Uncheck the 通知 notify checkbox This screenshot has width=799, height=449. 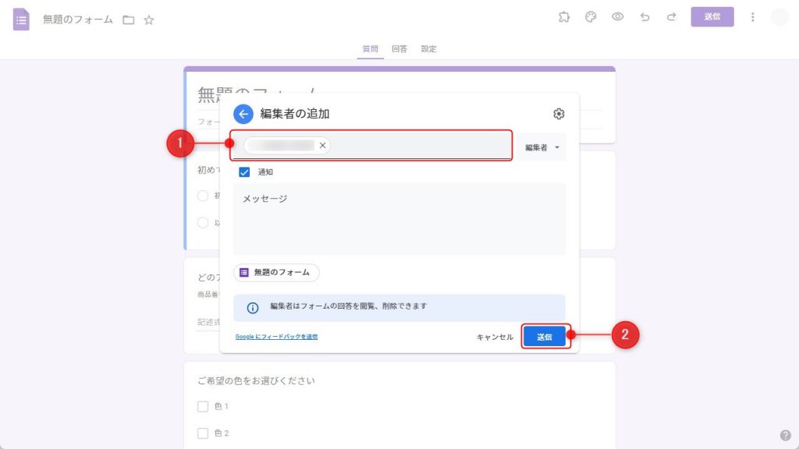coord(244,172)
